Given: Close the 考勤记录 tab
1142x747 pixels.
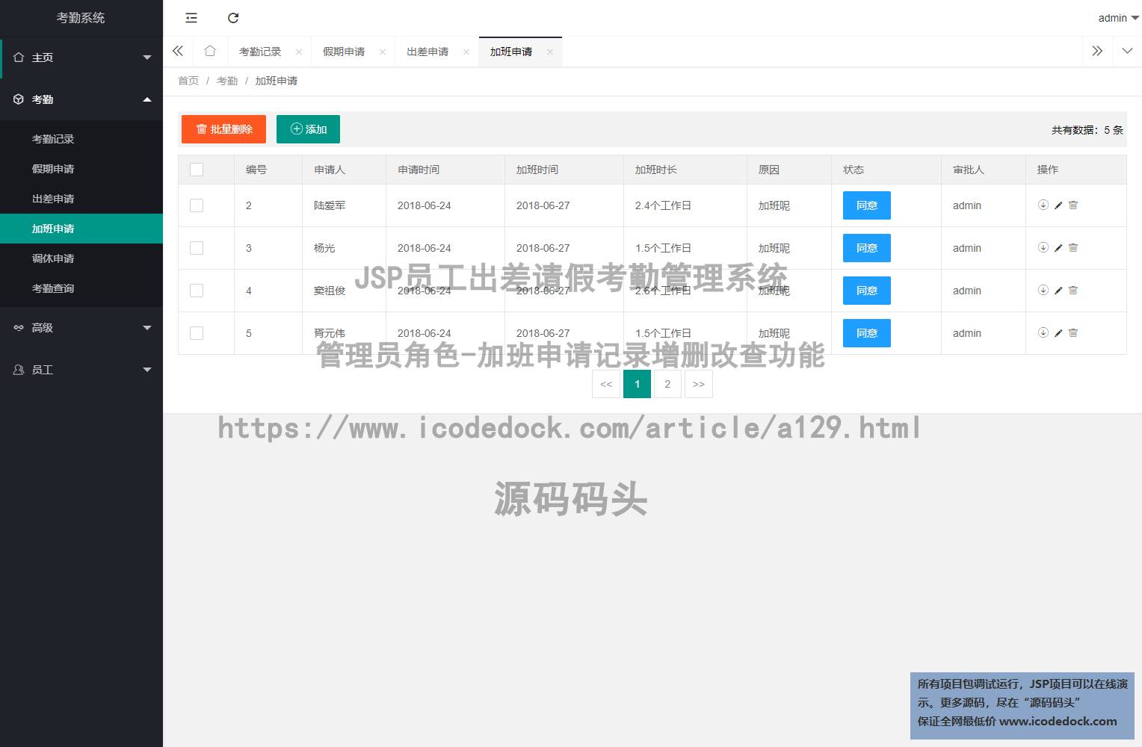Looking at the screenshot, I should click(x=299, y=52).
